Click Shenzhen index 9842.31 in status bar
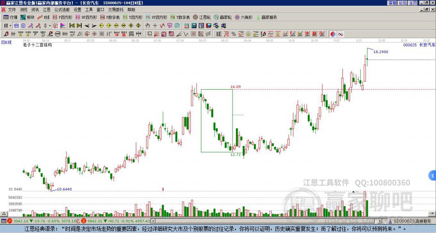Image resolution: width=436 pixels, height=233 pixels. [95, 221]
